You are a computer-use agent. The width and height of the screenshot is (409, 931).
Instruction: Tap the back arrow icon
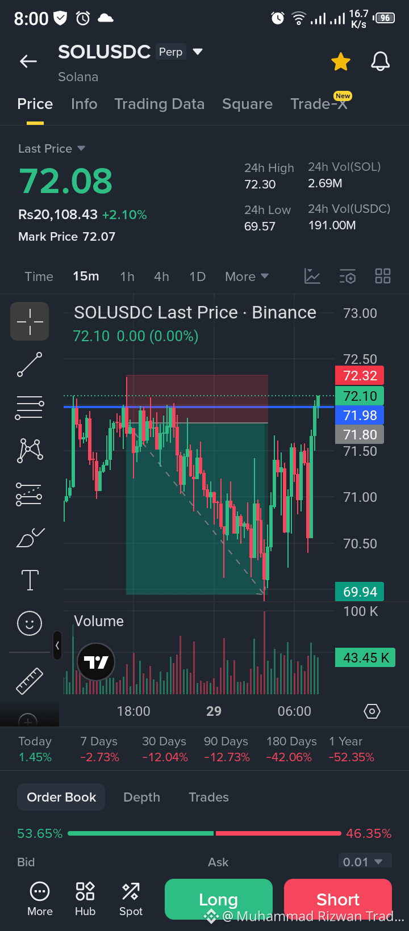(x=28, y=61)
